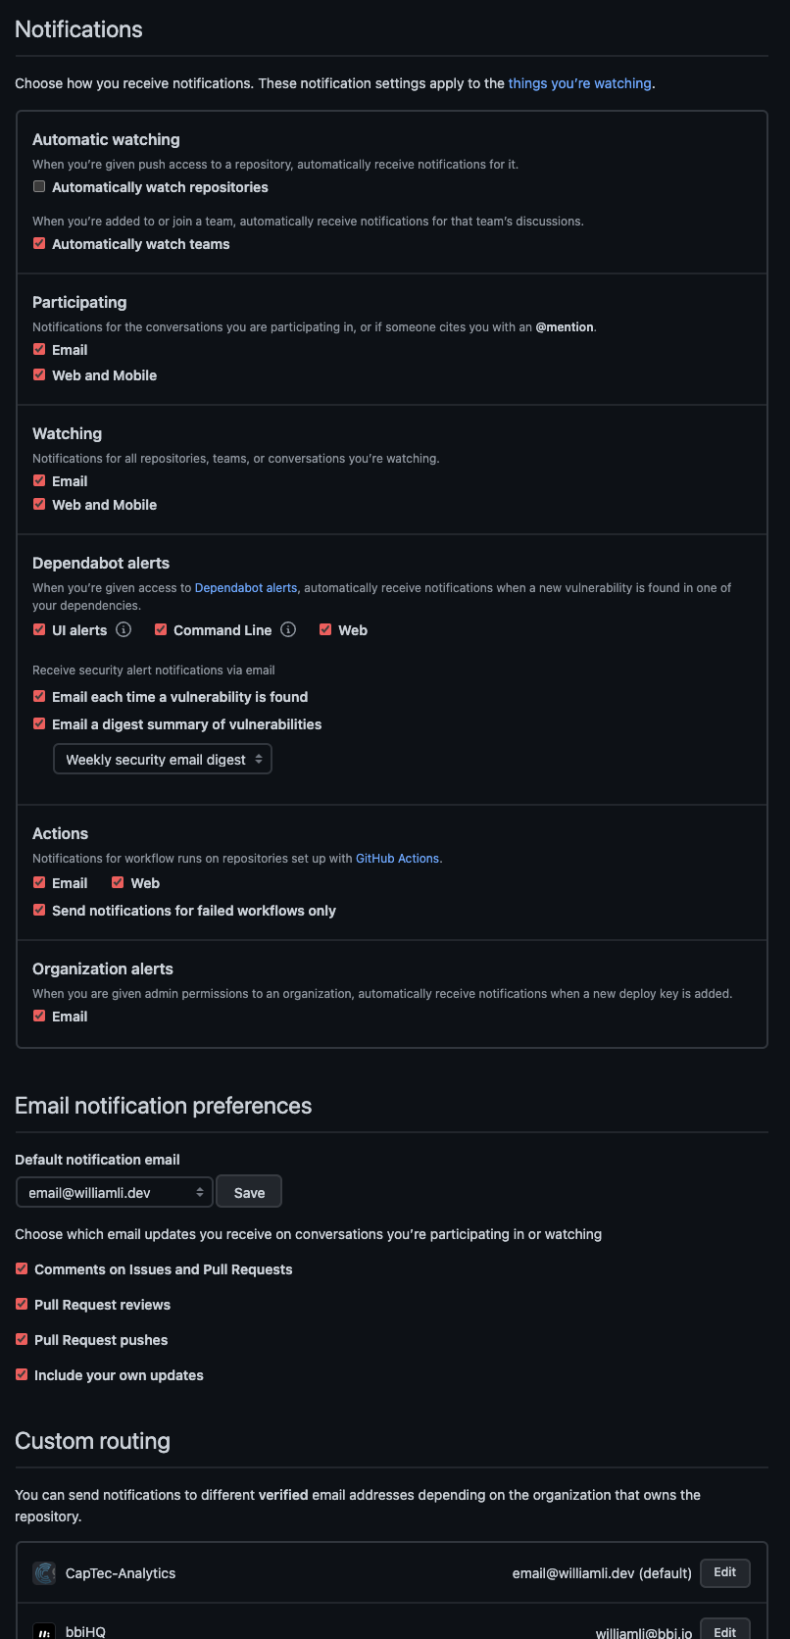Disable Include your own updates
Viewport: 790px width, 1639px height.
(x=22, y=1373)
